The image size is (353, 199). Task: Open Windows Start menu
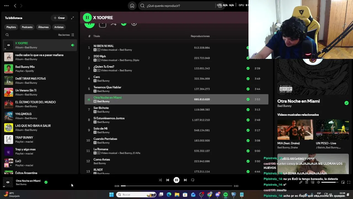click(x=111, y=195)
